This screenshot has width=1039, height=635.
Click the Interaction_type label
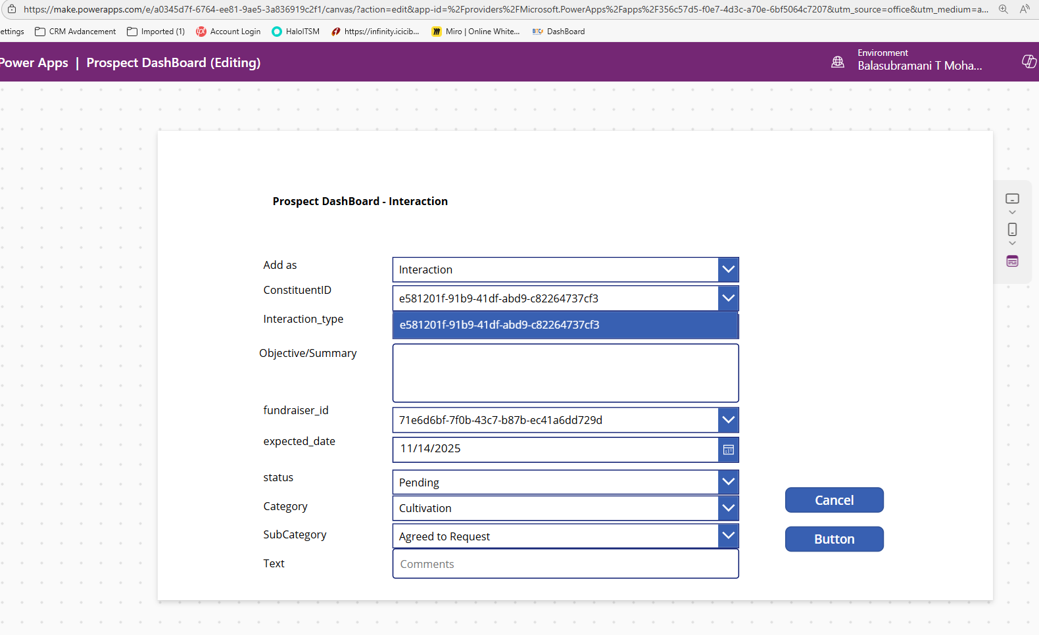point(303,319)
